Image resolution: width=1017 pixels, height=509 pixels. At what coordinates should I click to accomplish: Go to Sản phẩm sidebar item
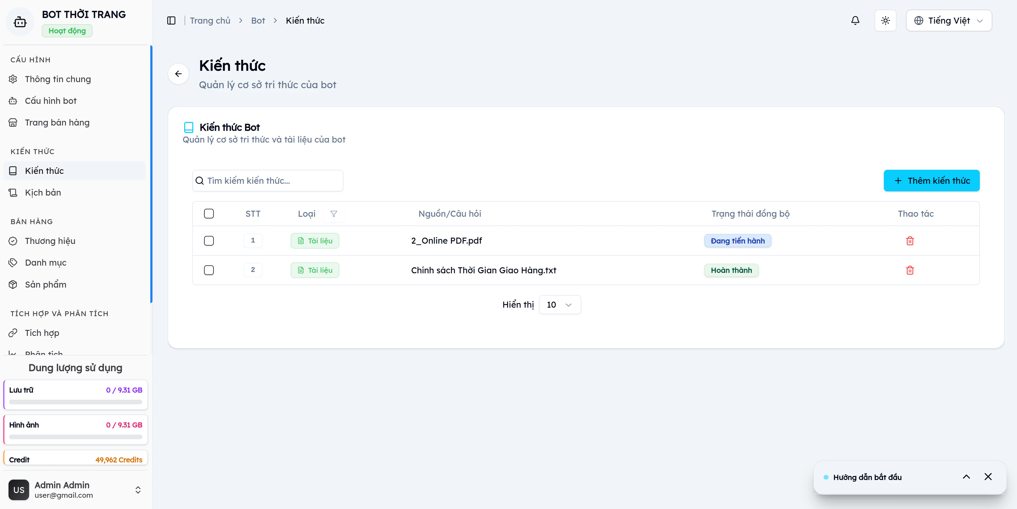[45, 285]
